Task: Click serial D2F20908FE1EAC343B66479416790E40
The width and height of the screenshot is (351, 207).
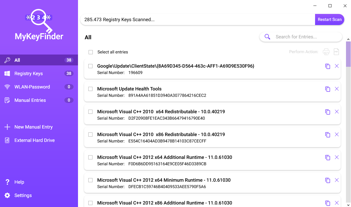Action: coord(167,118)
